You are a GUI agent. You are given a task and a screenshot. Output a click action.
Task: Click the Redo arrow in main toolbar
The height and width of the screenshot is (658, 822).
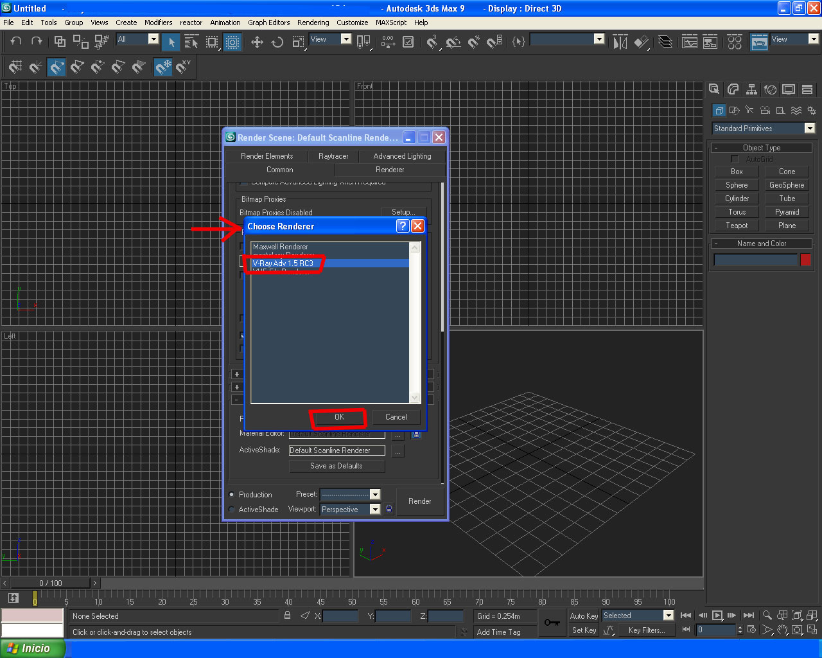[37, 42]
